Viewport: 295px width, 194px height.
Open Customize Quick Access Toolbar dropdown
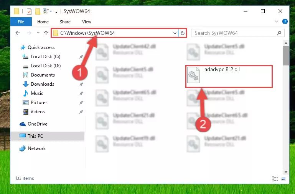(56, 11)
